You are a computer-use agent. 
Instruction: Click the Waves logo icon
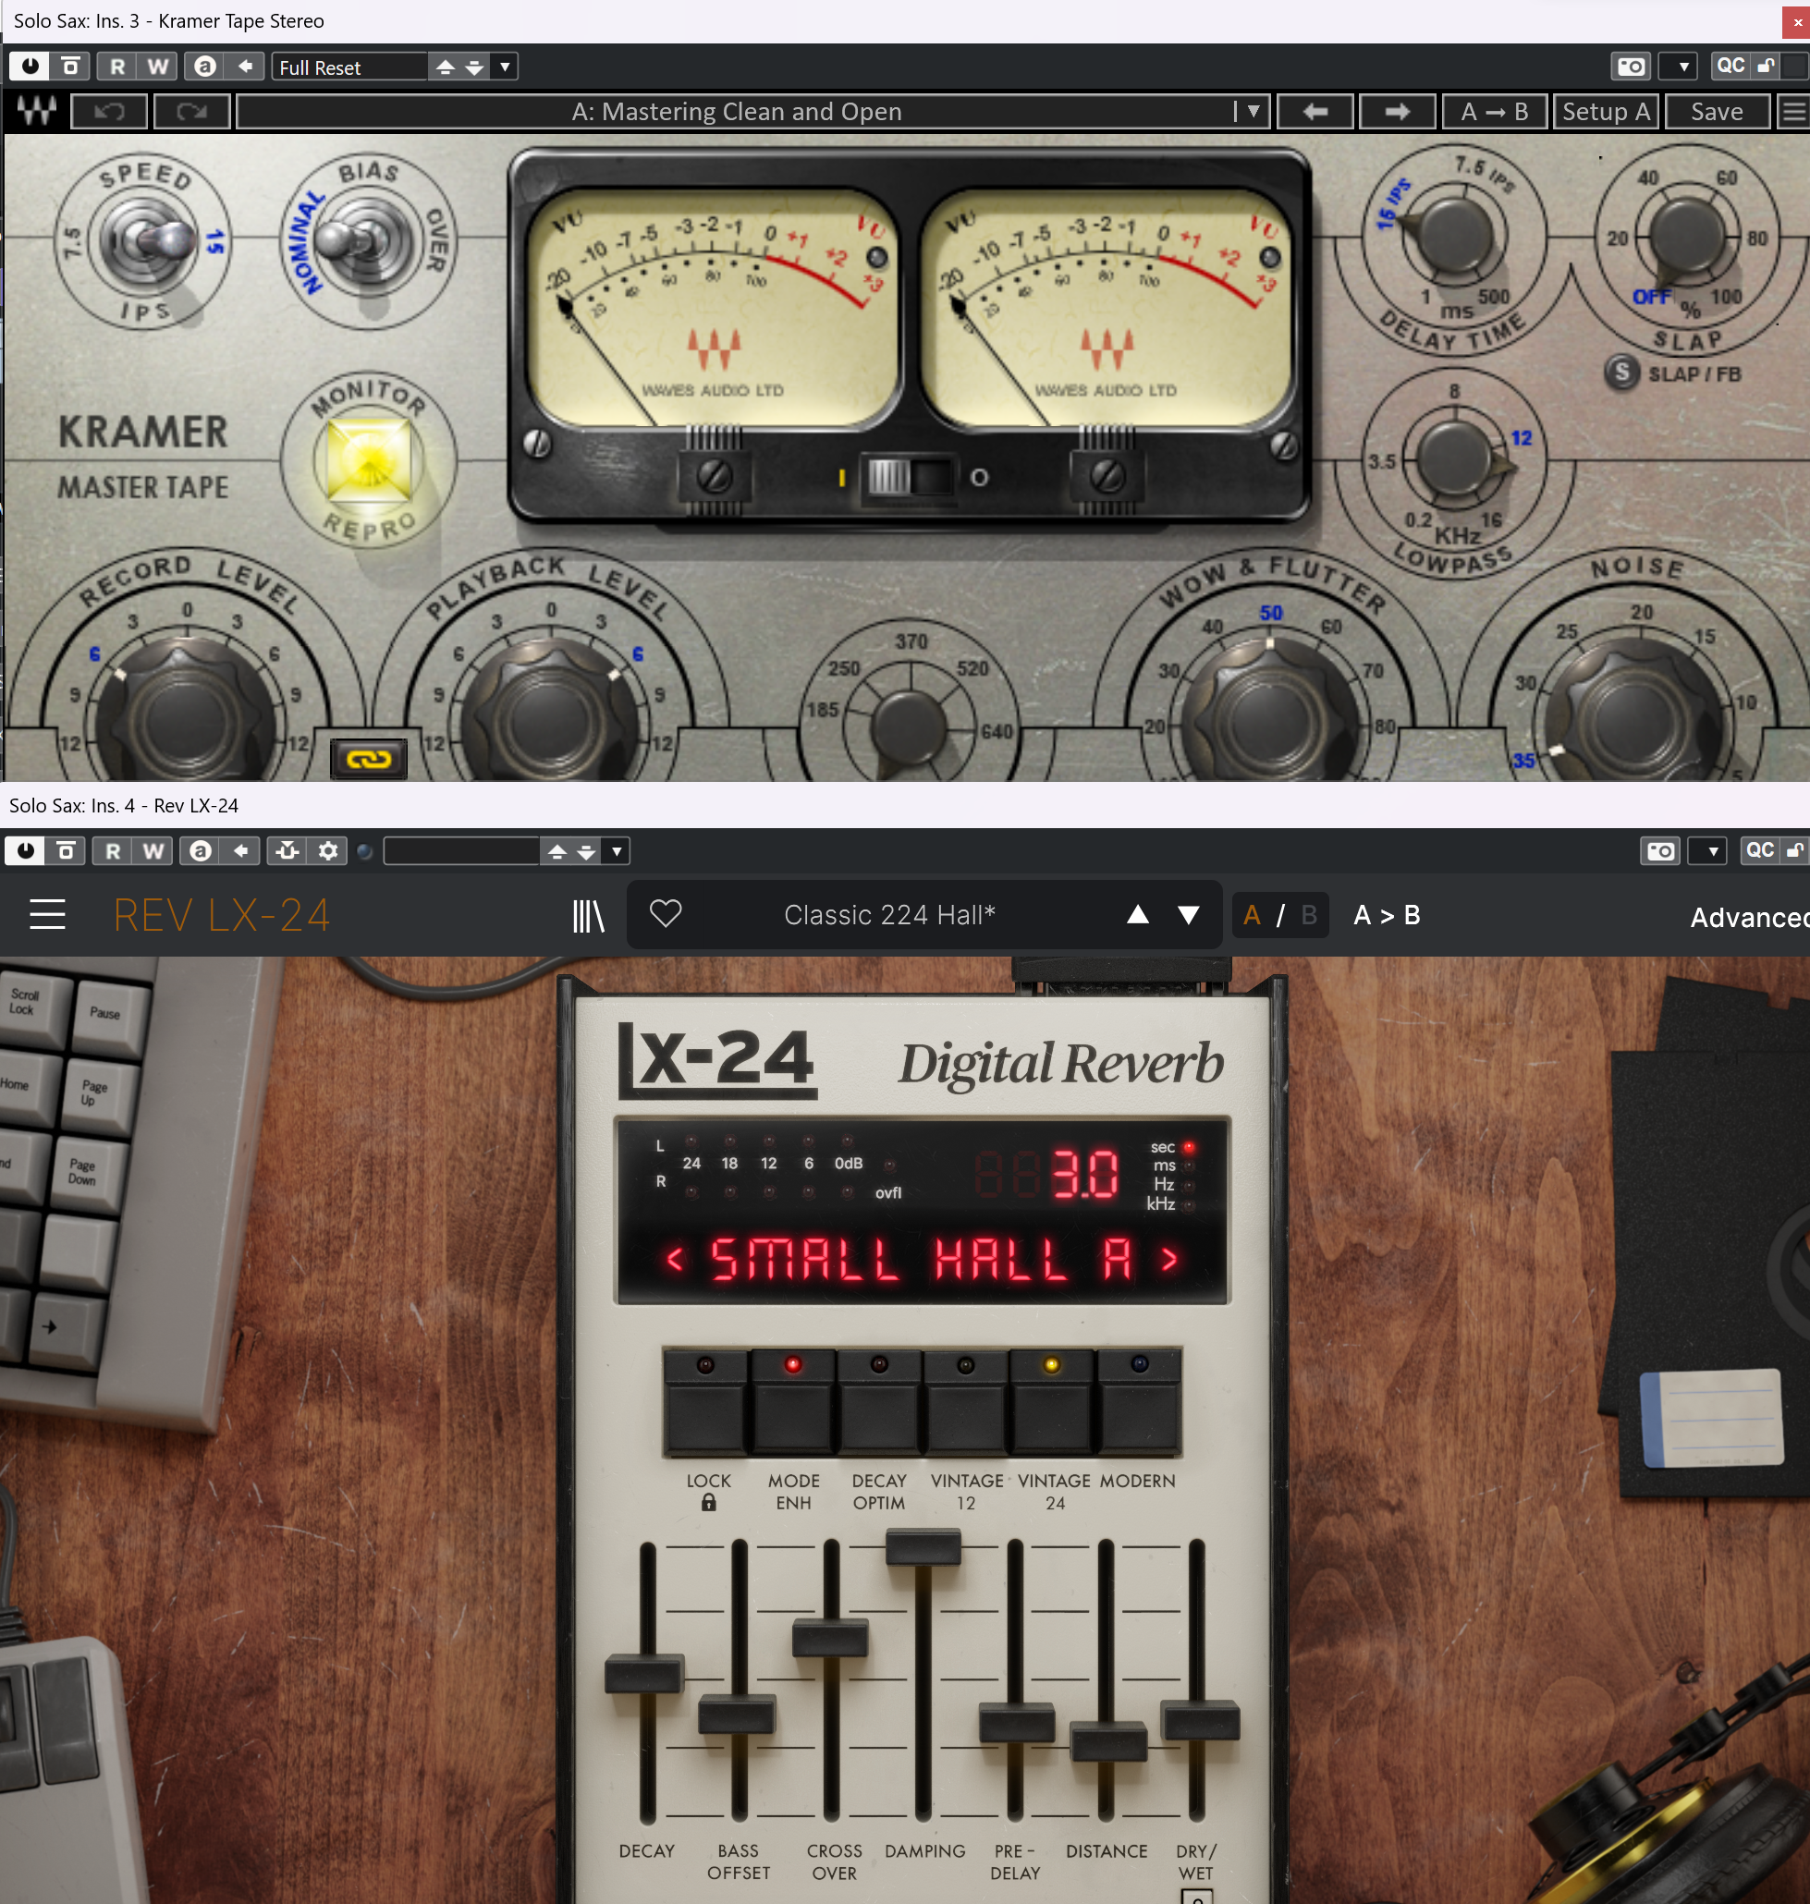point(36,112)
